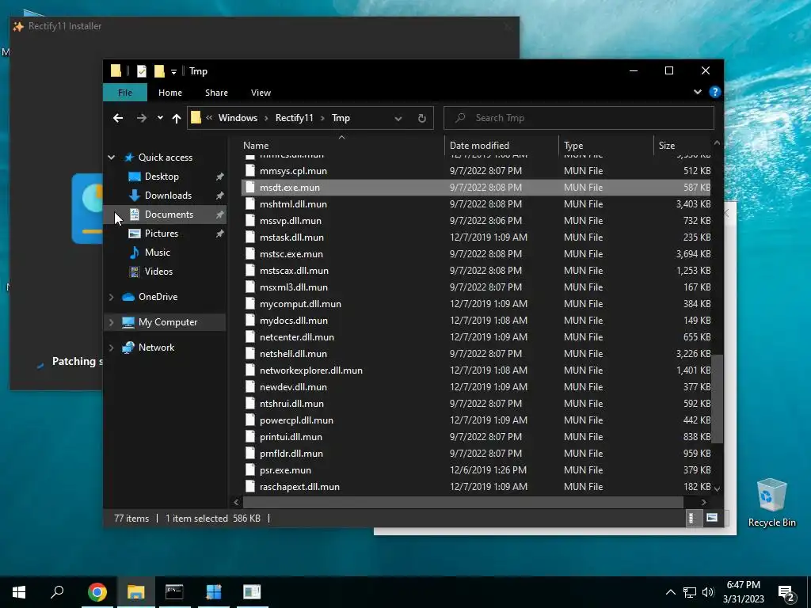Sort by the Date modified column

(x=501, y=146)
